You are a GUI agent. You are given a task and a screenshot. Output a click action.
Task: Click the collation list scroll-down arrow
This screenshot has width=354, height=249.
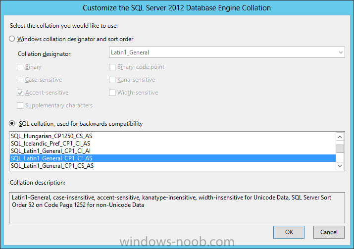point(340,166)
